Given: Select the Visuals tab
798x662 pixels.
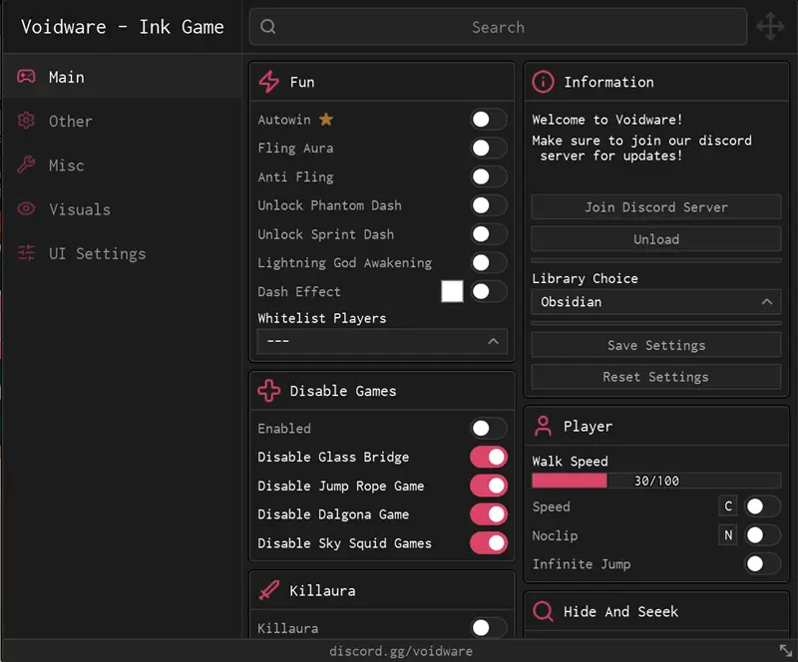Looking at the screenshot, I should (122, 209).
